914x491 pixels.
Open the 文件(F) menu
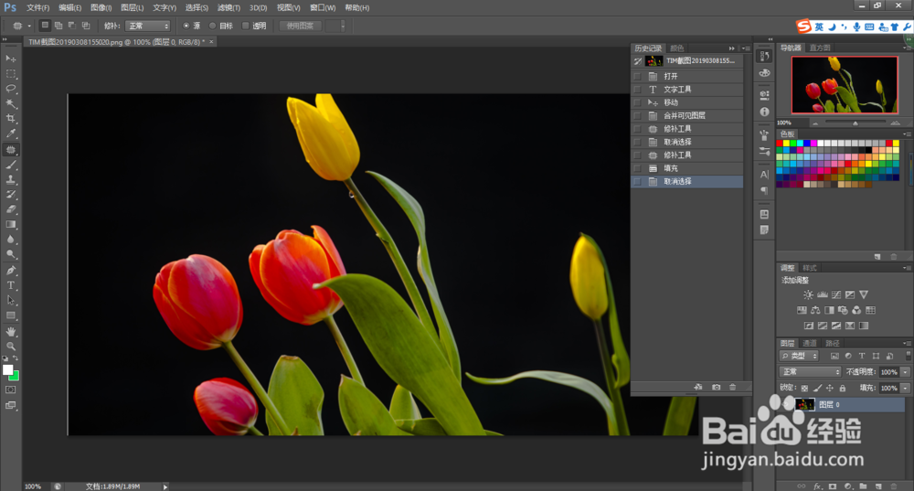tap(37, 7)
